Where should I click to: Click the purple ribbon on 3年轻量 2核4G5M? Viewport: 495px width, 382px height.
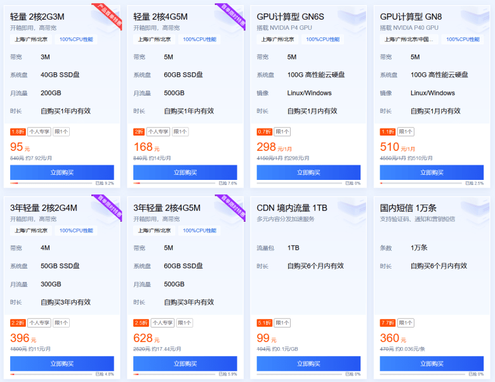click(232, 206)
